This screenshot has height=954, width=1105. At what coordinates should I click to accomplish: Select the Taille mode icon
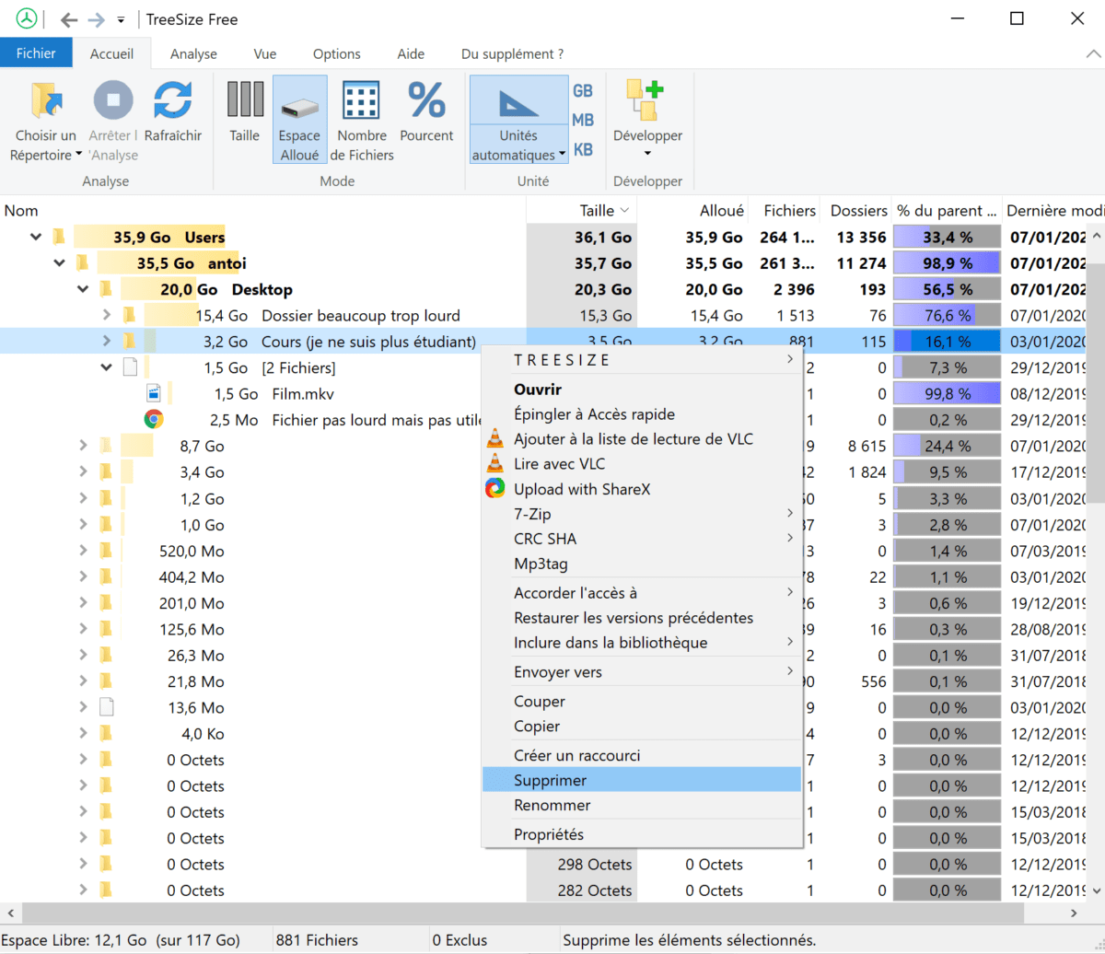tap(244, 99)
